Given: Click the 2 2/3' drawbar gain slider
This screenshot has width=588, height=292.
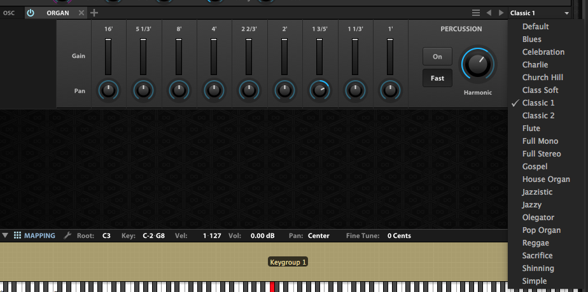Looking at the screenshot, I should coord(249,57).
